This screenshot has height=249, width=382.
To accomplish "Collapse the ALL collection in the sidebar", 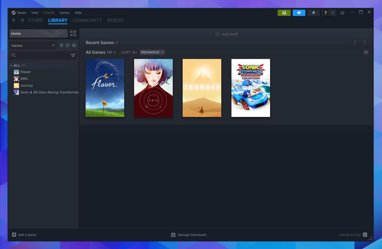I will click(11, 65).
